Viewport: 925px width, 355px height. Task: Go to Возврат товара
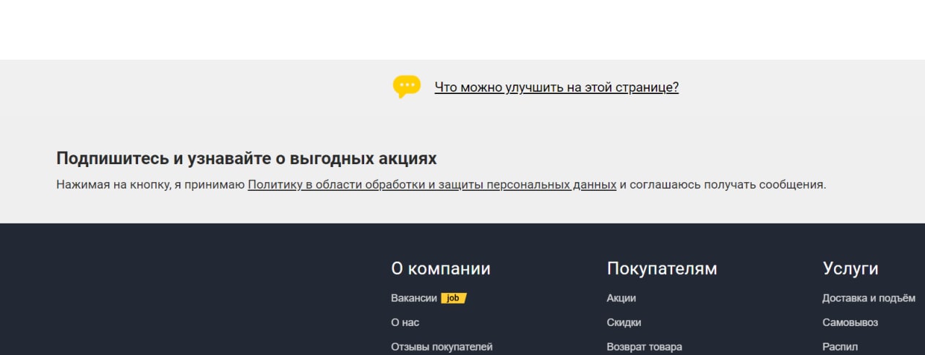(x=645, y=347)
